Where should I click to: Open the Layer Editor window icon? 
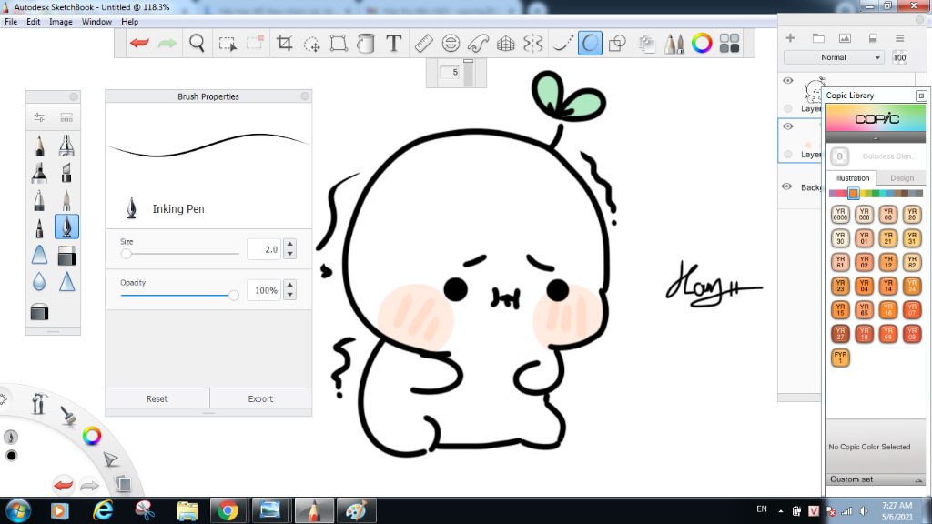[x=647, y=44]
